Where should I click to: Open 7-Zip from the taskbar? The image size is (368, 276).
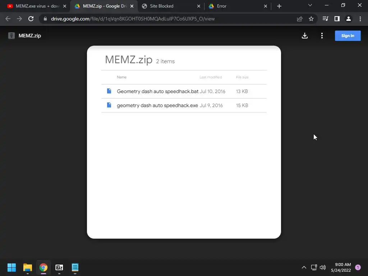point(59,267)
